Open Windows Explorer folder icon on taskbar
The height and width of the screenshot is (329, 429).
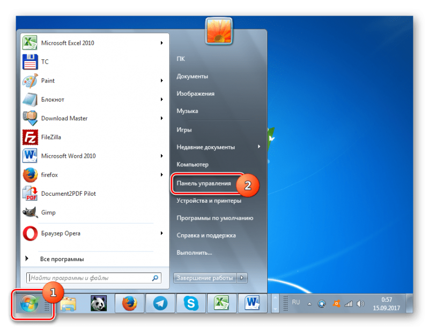click(x=68, y=304)
